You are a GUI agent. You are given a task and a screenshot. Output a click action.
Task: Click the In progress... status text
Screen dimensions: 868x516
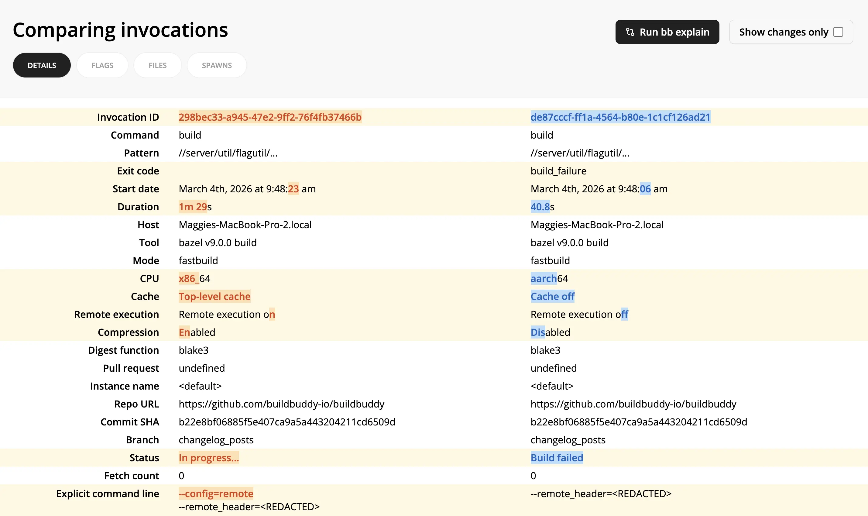pyautogui.click(x=209, y=458)
